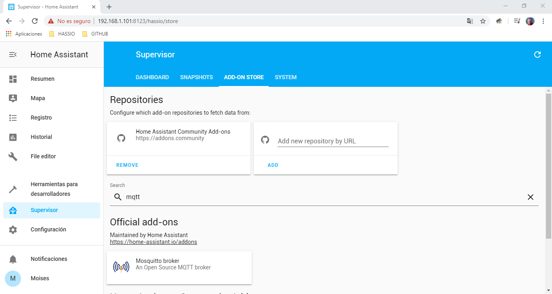Viewport: 552px width, 294px height.
Task: Click the Supervisor sidebar icon
Action: [x=13, y=210]
